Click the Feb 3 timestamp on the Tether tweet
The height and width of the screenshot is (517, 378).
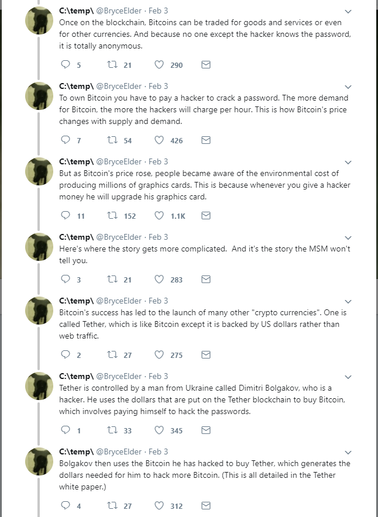tap(159, 301)
